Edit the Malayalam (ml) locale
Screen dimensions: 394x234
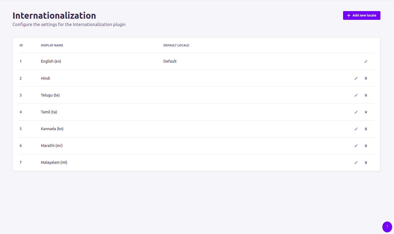pos(356,162)
